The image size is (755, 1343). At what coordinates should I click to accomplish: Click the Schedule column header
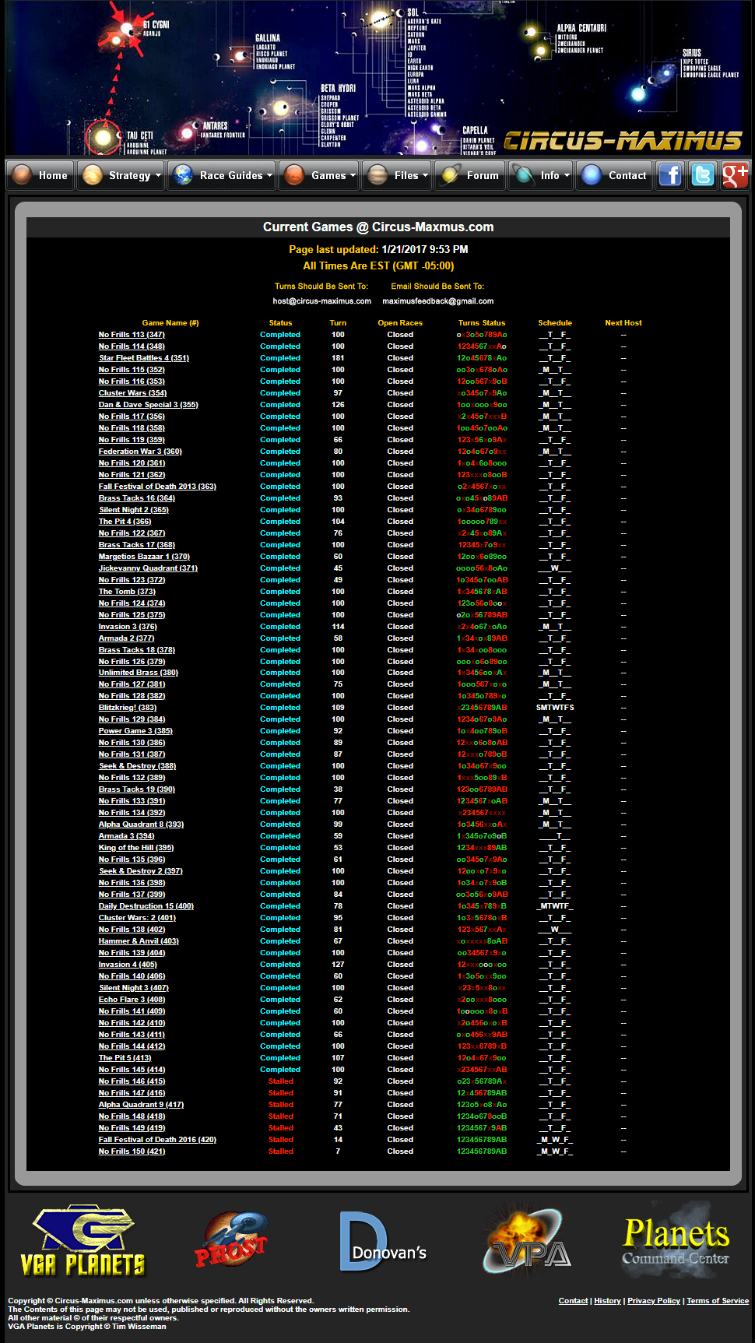click(x=555, y=323)
